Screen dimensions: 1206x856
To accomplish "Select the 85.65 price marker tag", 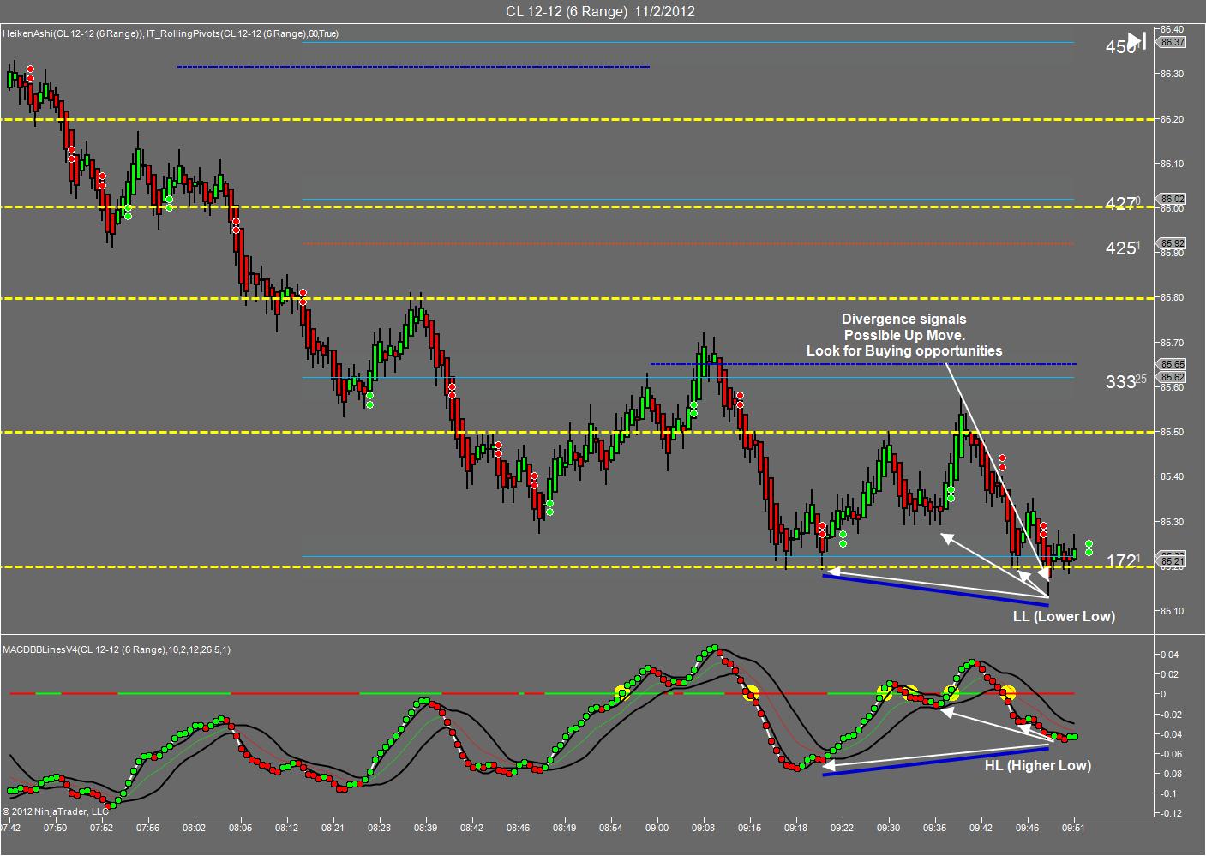I will click(1172, 364).
